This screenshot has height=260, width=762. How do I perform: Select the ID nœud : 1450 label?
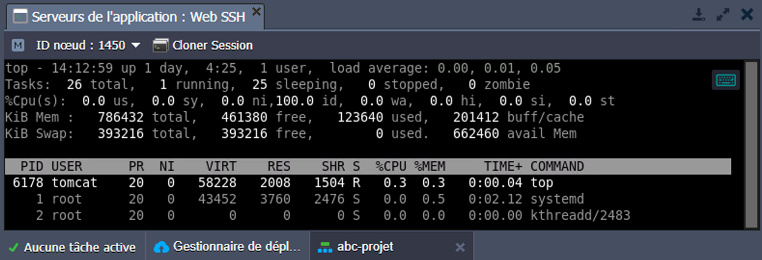tap(81, 45)
